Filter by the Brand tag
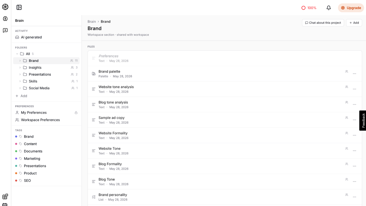The height and width of the screenshot is (206, 366). pos(29,136)
